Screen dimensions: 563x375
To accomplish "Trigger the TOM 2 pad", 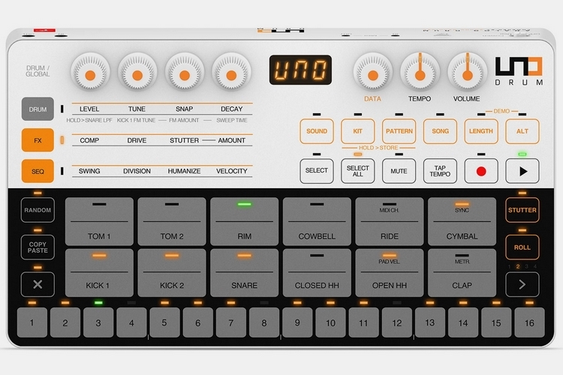I will tap(172, 221).
